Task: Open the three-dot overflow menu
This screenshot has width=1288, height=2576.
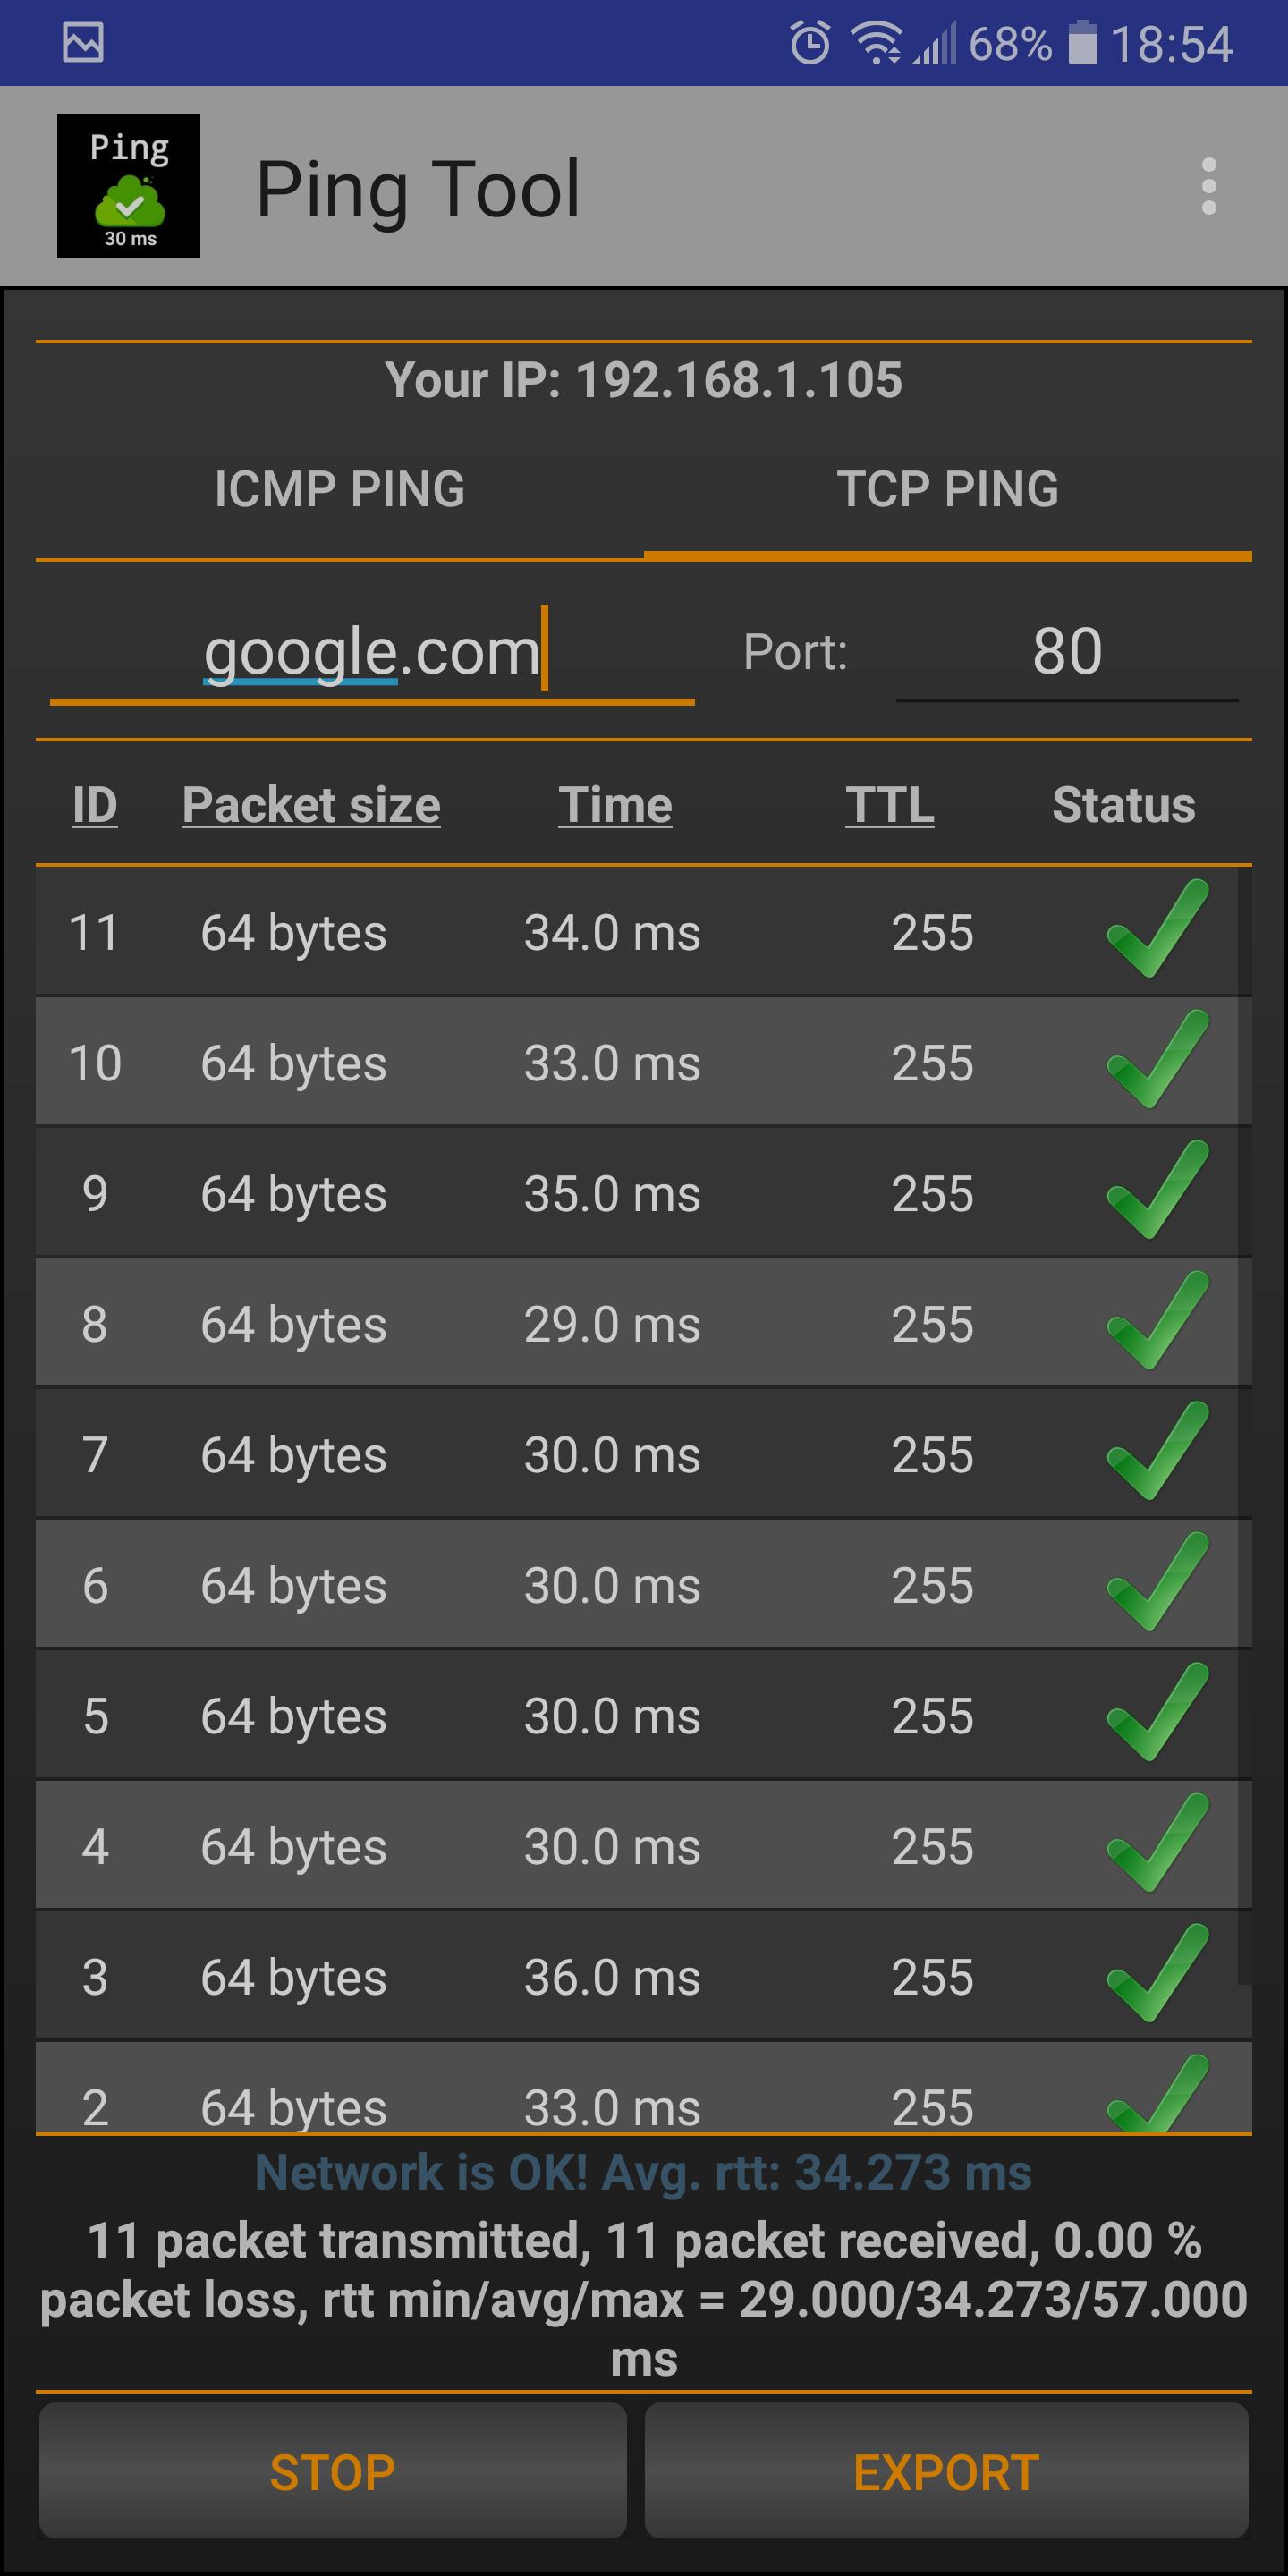Action: (x=1208, y=186)
